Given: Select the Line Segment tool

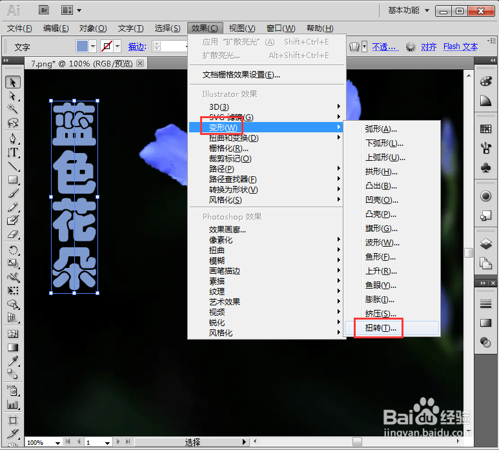Looking at the screenshot, I should 13,166.
